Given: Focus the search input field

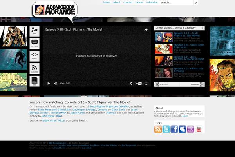Looking at the screenshot, I should [175, 2].
